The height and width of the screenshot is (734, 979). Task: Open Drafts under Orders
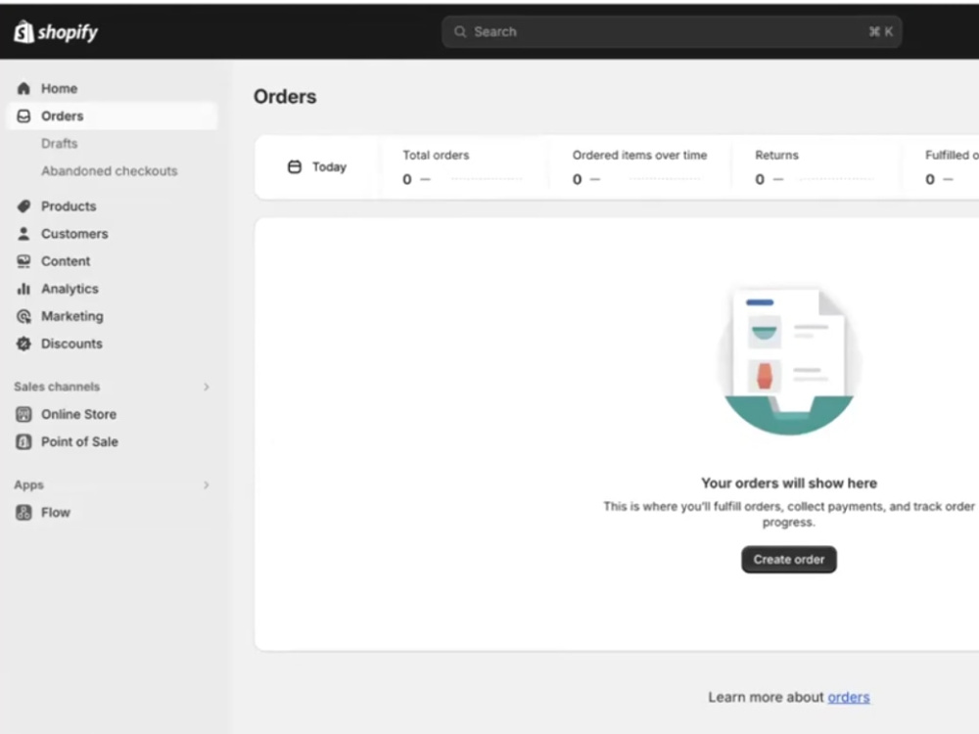[x=60, y=144]
